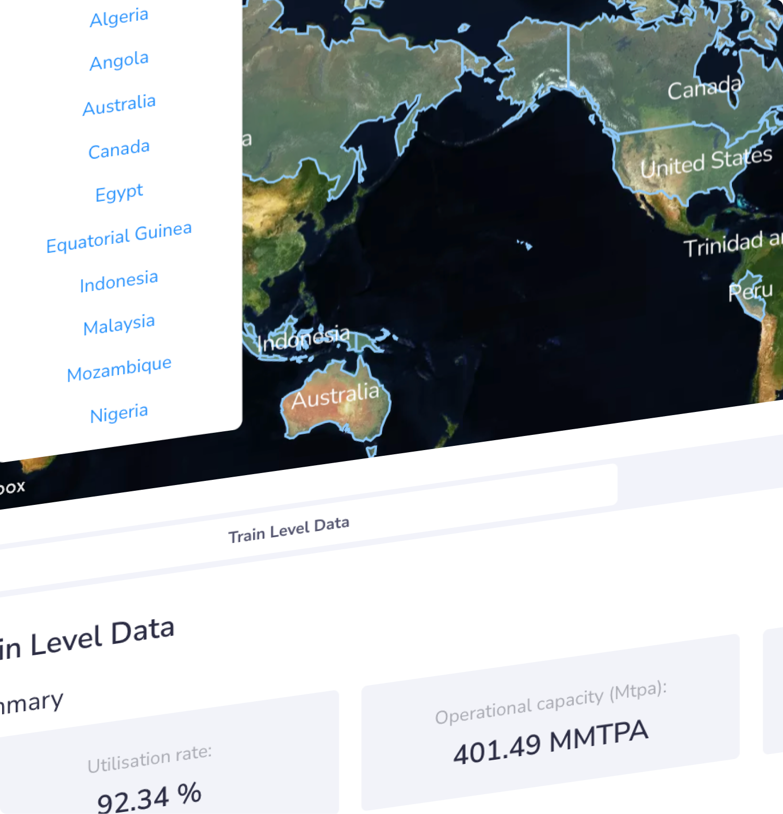Choose Angola from the country list
The width and height of the screenshot is (783, 814).
click(x=119, y=61)
